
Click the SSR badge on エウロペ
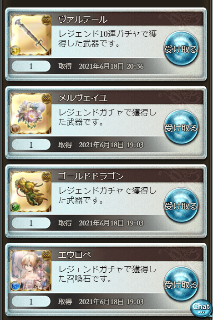46,255
